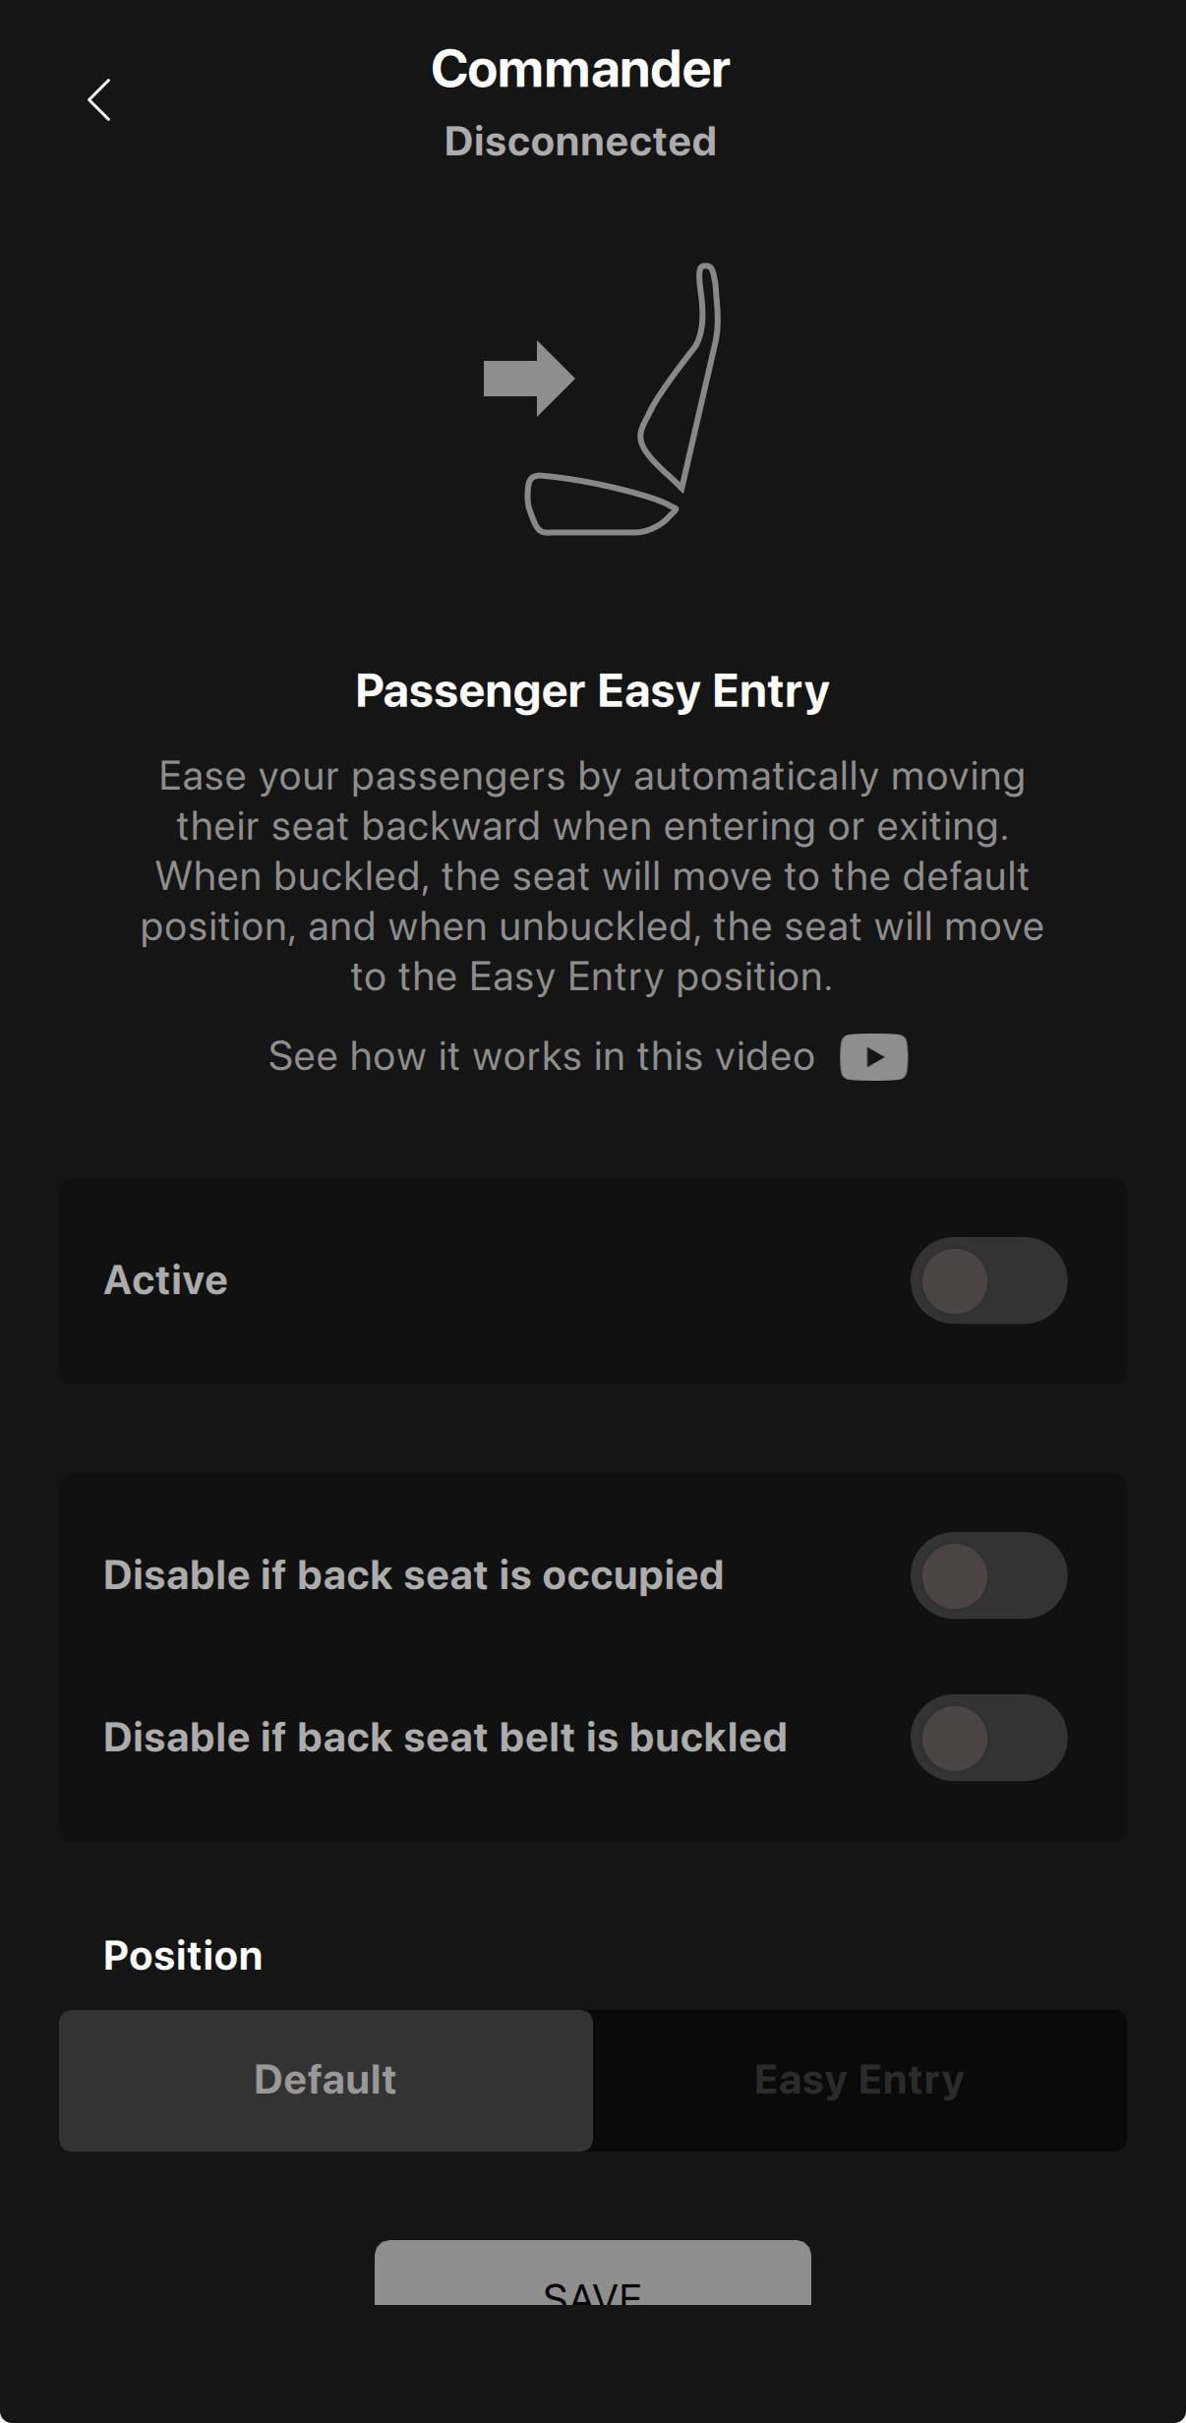The height and width of the screenshot is (2423, 1186).
Task: Click the gray right-pointing arrow graphic
Action: pyautogui.click(x=528, y=379)
